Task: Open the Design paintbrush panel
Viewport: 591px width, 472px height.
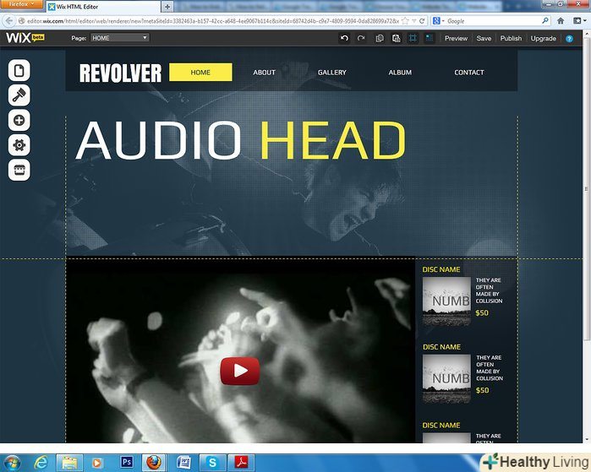Action: [x=19, y=95]
